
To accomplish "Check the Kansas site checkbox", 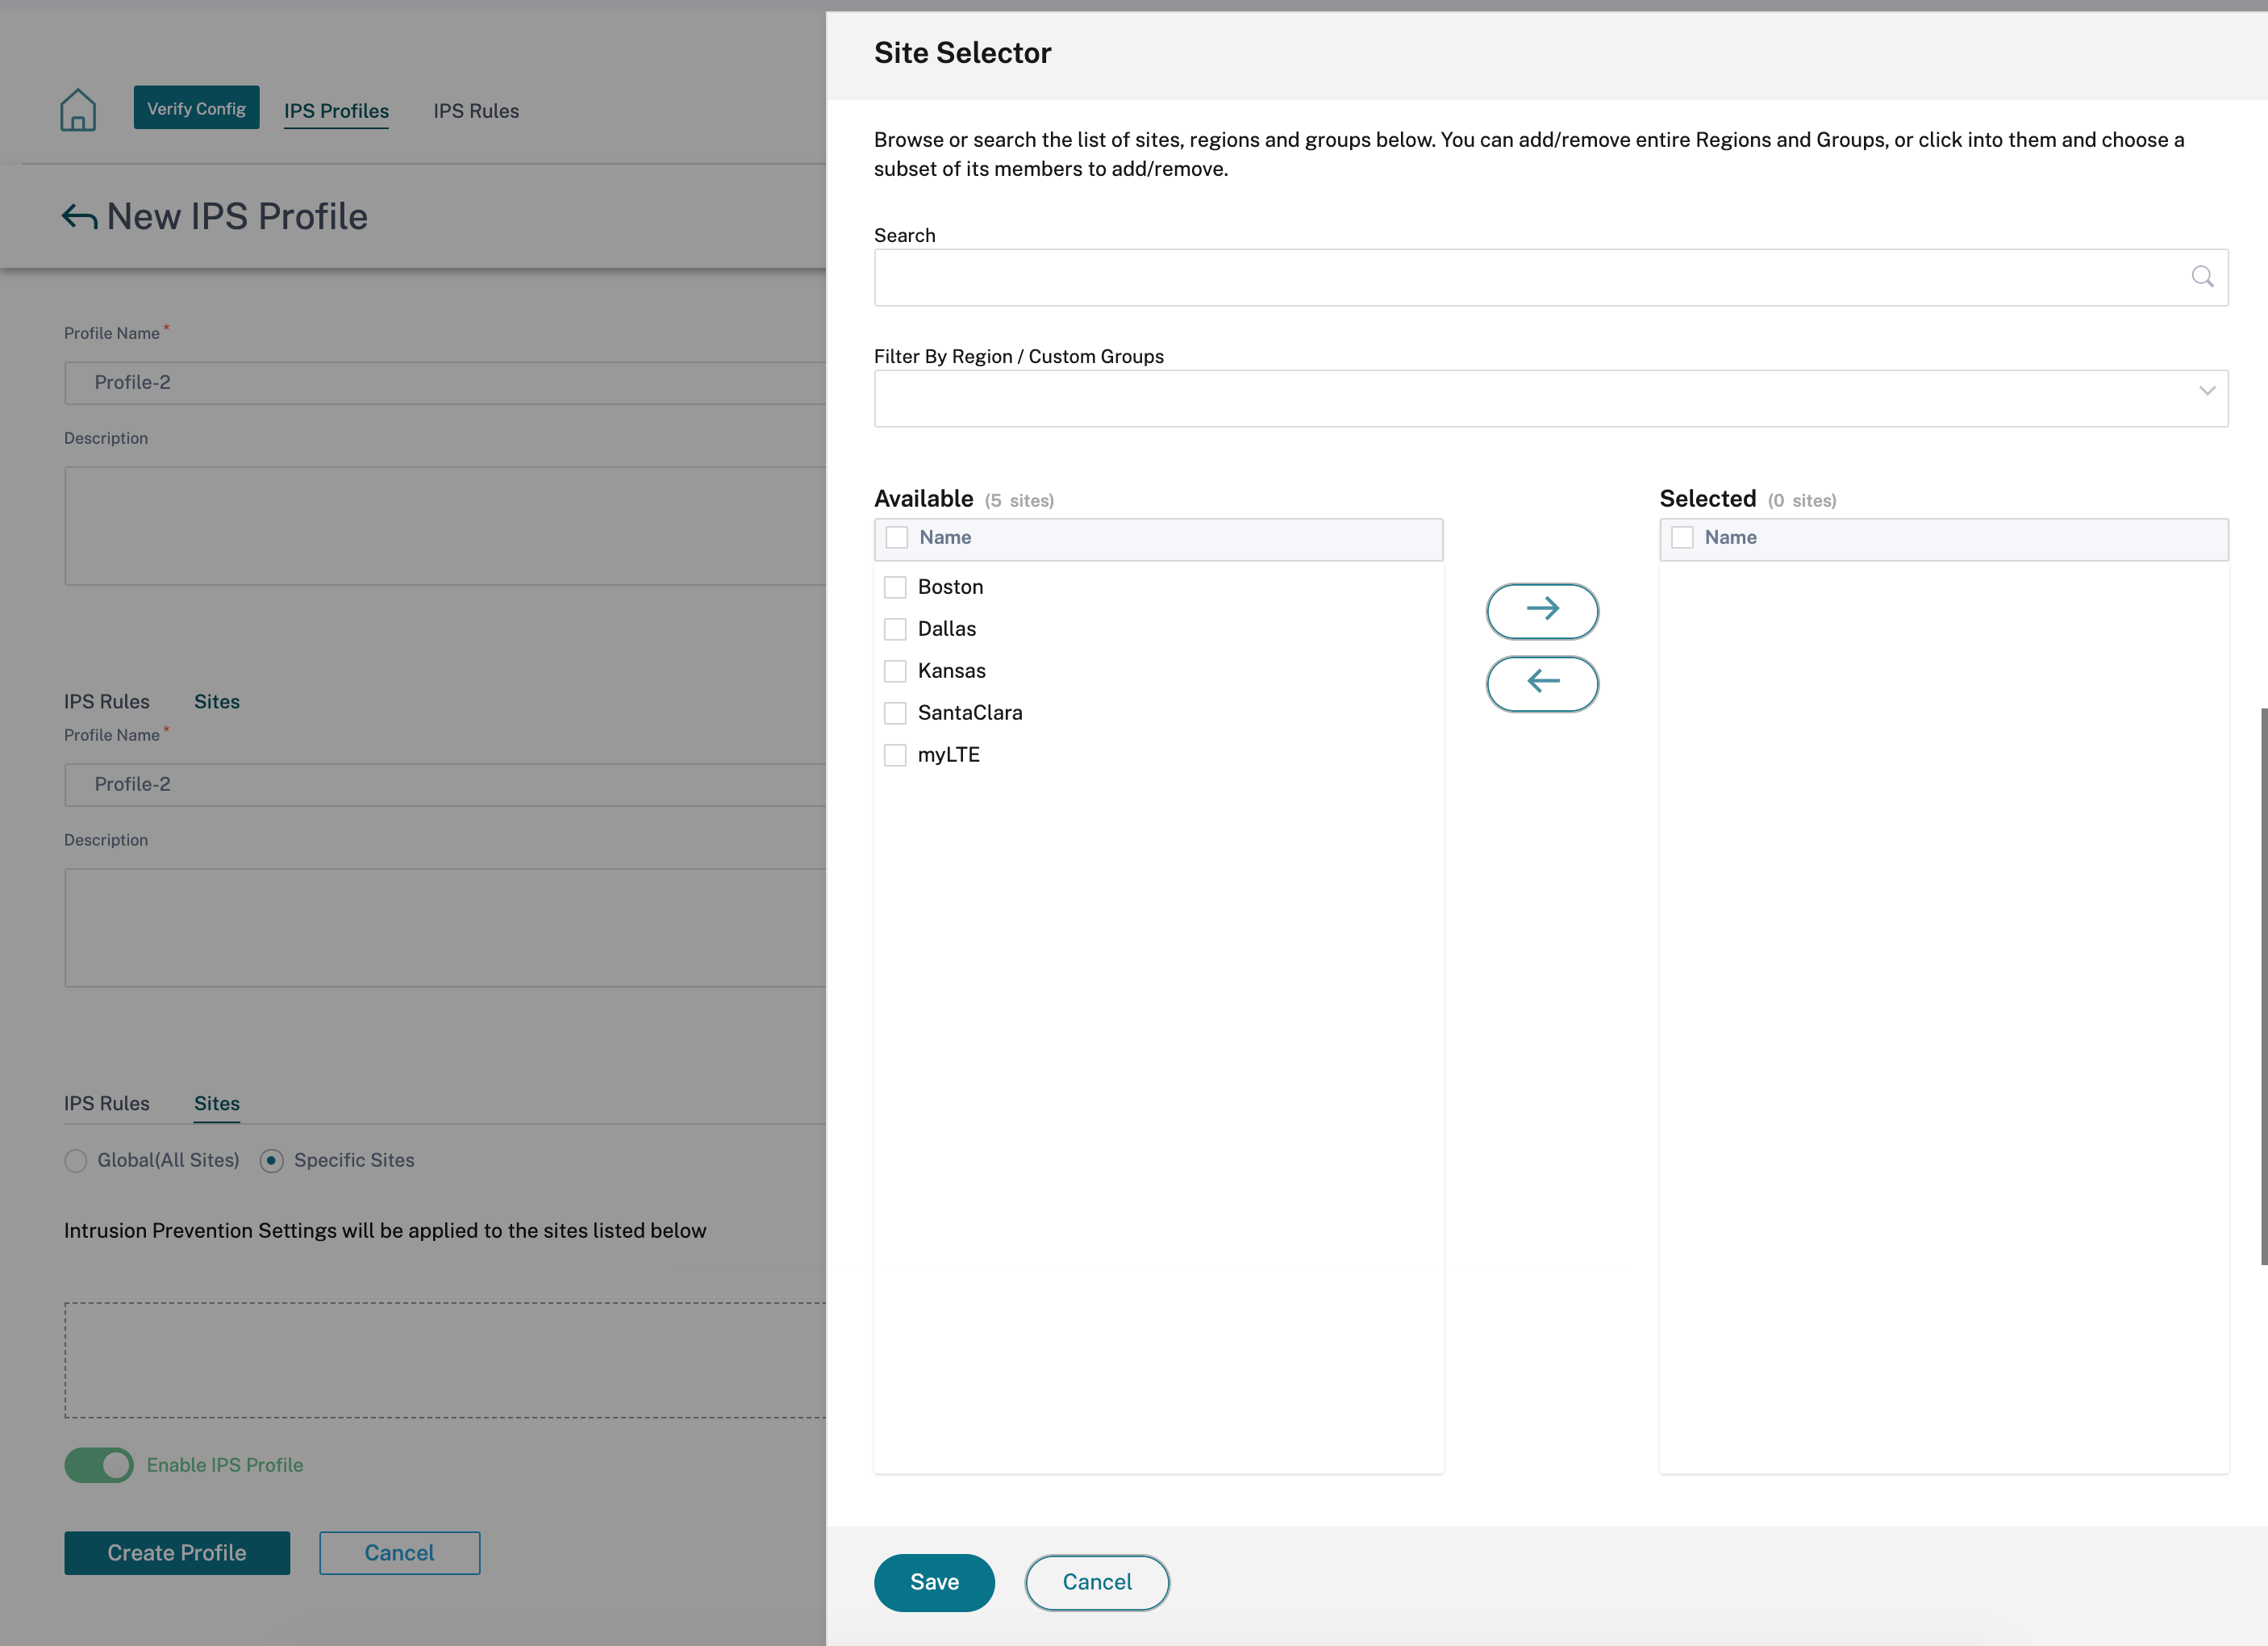I will pyautogui.click(x=895, y=671).
